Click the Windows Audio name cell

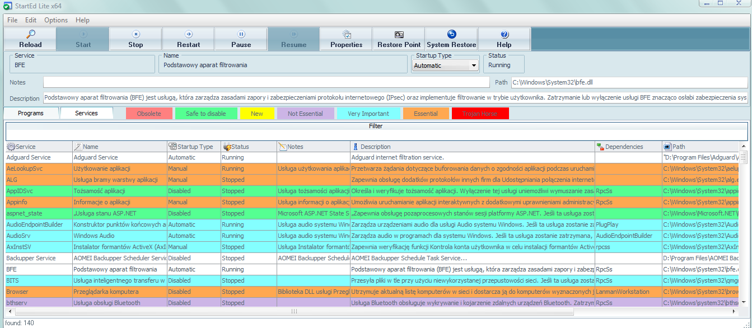(120, 236)
